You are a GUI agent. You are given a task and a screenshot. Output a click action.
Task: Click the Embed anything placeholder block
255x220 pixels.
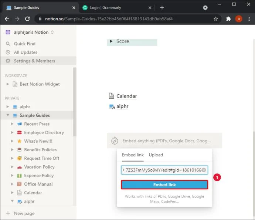[164, 141]
